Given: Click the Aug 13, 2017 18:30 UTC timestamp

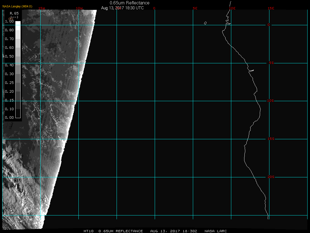Looking at the screenshot, I should click(x=122, y=8).
